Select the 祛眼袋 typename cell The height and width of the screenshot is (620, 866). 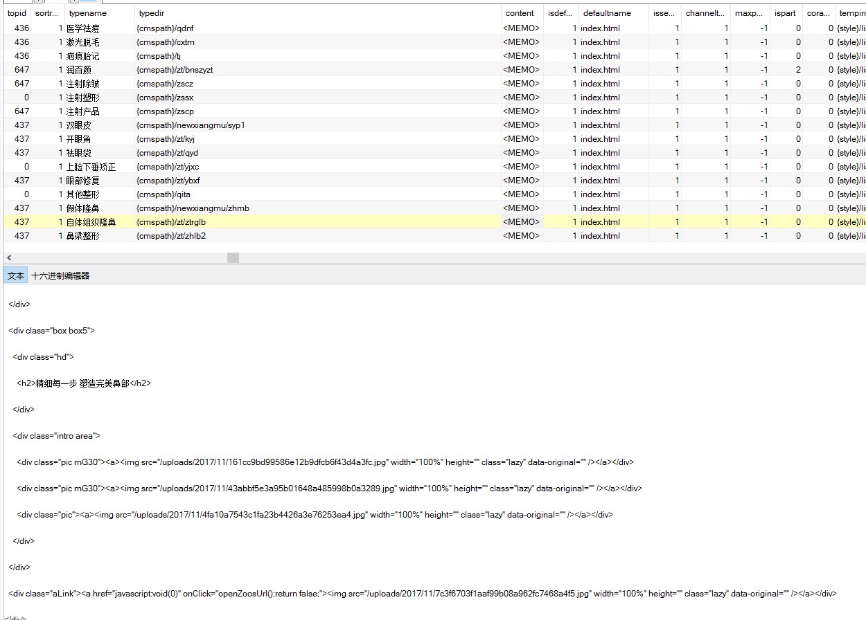[x=99, y=153]
